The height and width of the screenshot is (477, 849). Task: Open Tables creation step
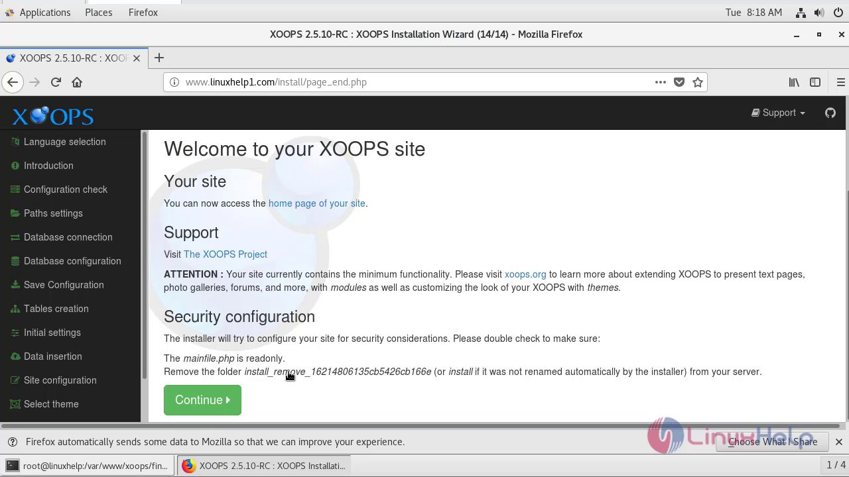point(56,309)
